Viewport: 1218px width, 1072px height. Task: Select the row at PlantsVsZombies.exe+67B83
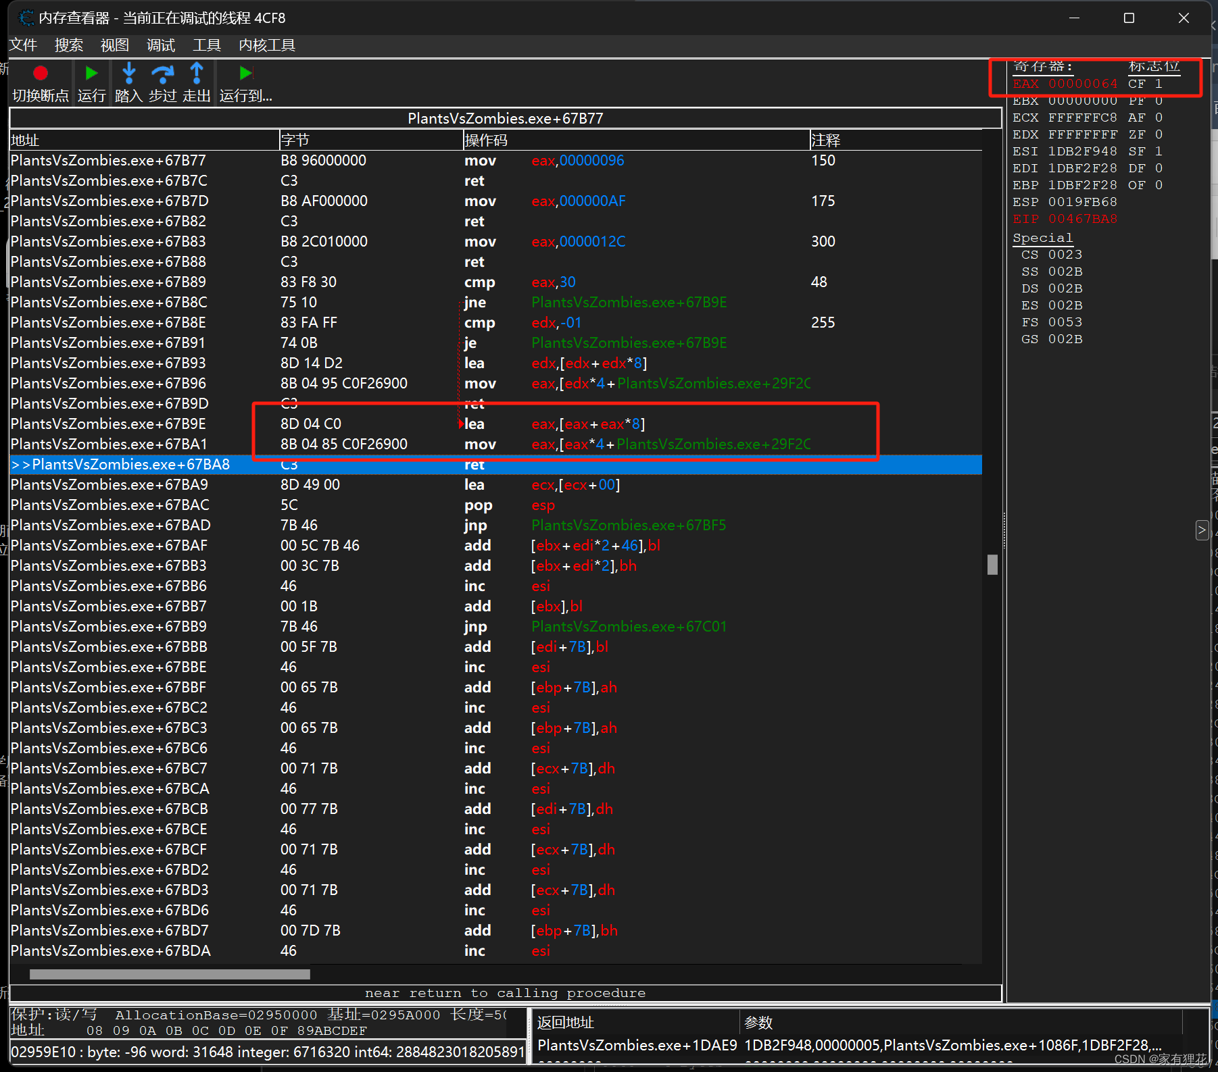click(x=496, y=241)
